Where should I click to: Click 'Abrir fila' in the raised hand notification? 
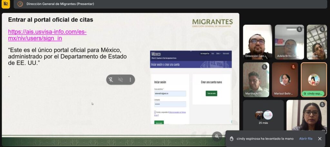click(x=306, y=139)
